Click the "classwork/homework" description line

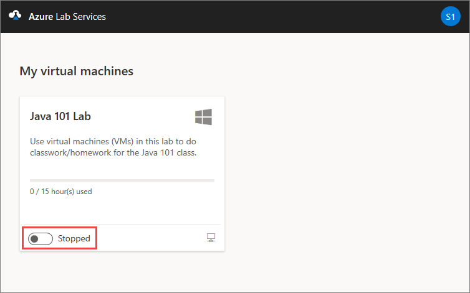click(x=113, y=153)
